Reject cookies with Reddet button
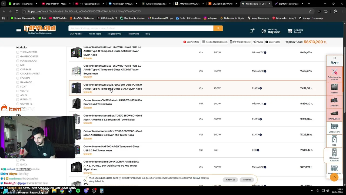 247,180
